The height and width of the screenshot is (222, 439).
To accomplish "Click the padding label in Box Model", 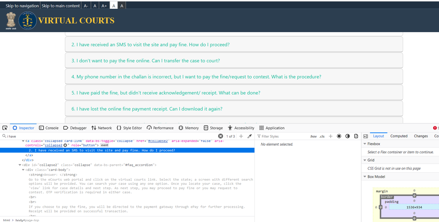I will (x=391, y=202).
